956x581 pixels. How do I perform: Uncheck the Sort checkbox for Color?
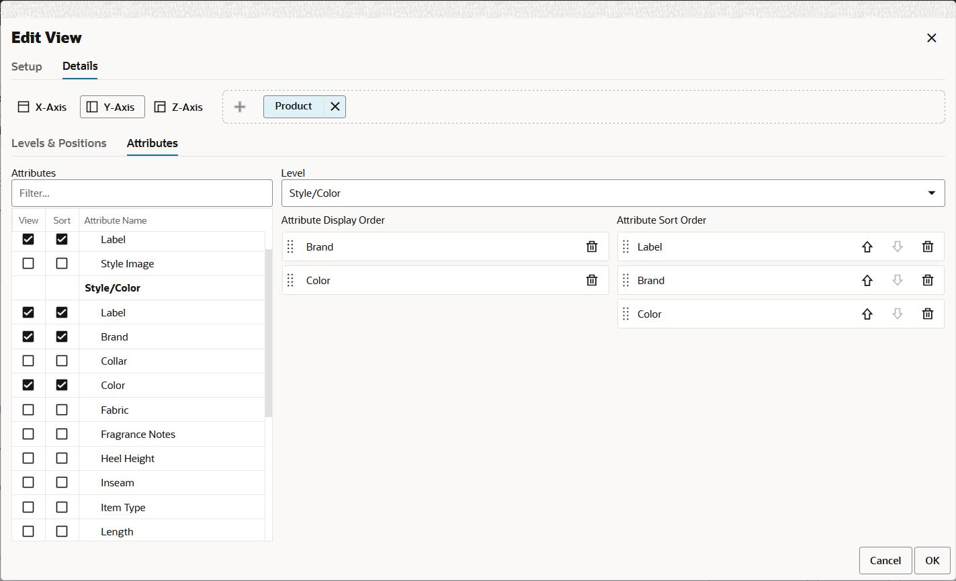[62, 385]
